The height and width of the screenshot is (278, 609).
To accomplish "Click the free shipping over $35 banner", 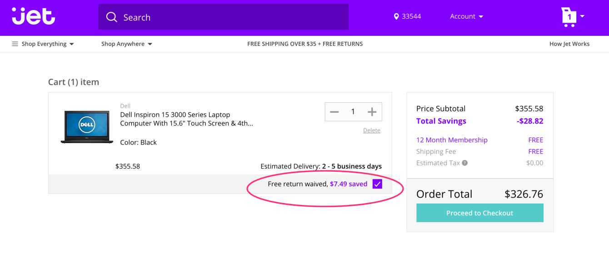I will (x=305, y=44).
